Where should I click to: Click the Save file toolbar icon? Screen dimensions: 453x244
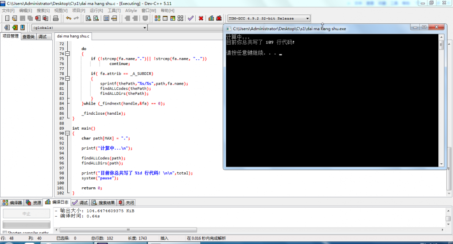(x=22, y=18)
